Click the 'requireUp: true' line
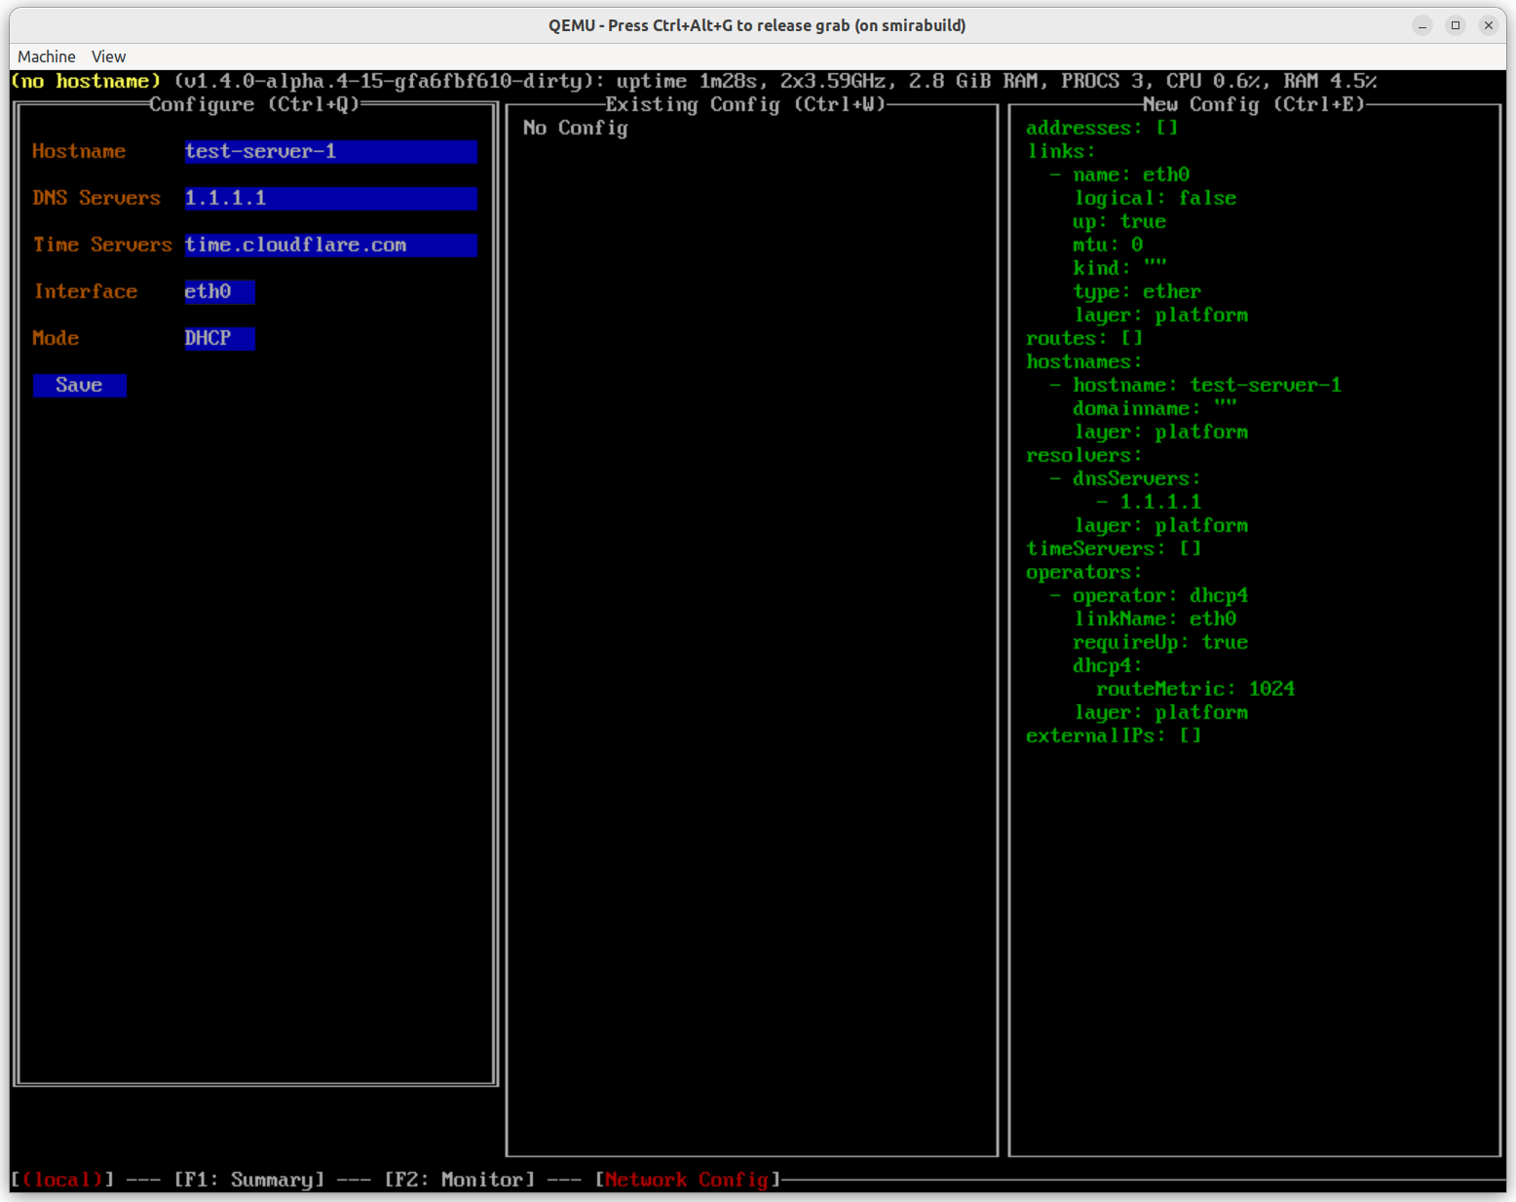The width and height of the screenshot is (1516, 1202). pyautogui.click(x=1160, y=642)
